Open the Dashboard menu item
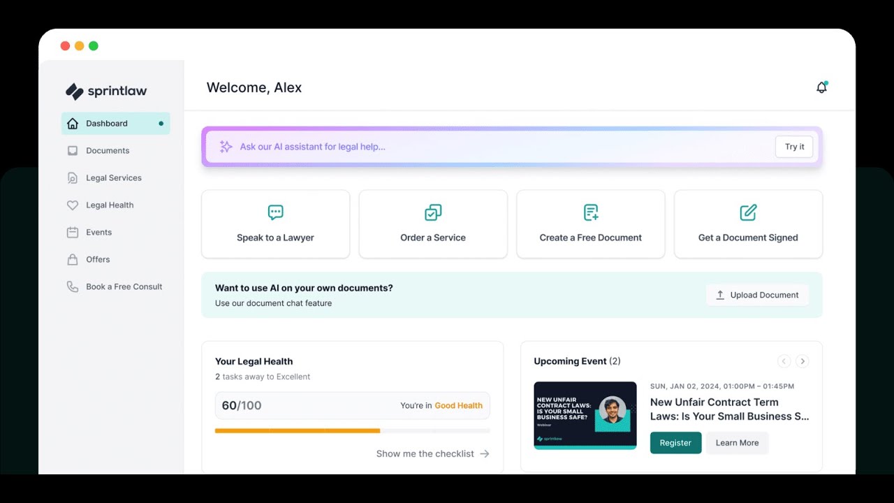The height and width of the screenshot is (503, 894). 116,124
